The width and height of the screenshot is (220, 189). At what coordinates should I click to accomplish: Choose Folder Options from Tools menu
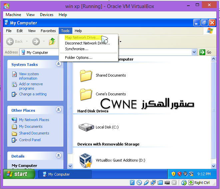click(79, 58)
